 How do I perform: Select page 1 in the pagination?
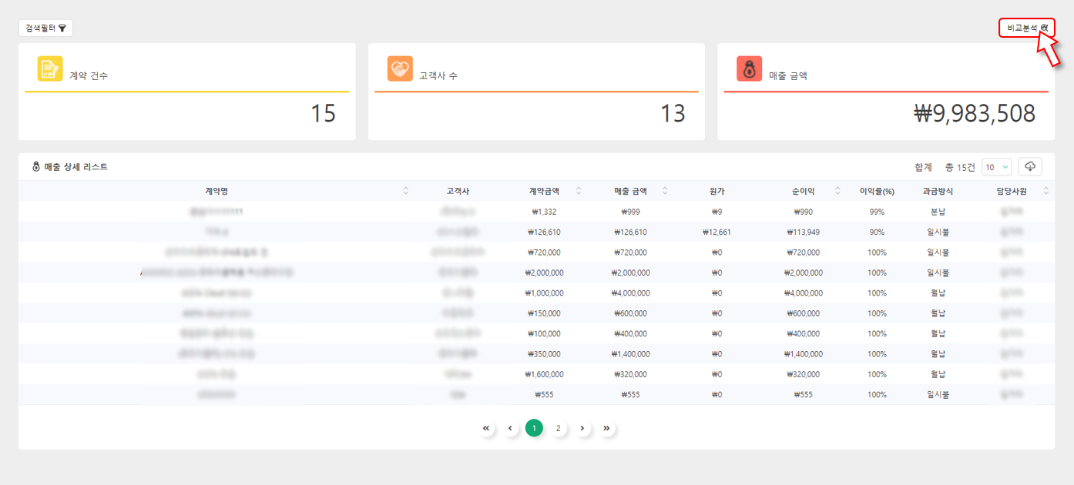tap(534, 428)
